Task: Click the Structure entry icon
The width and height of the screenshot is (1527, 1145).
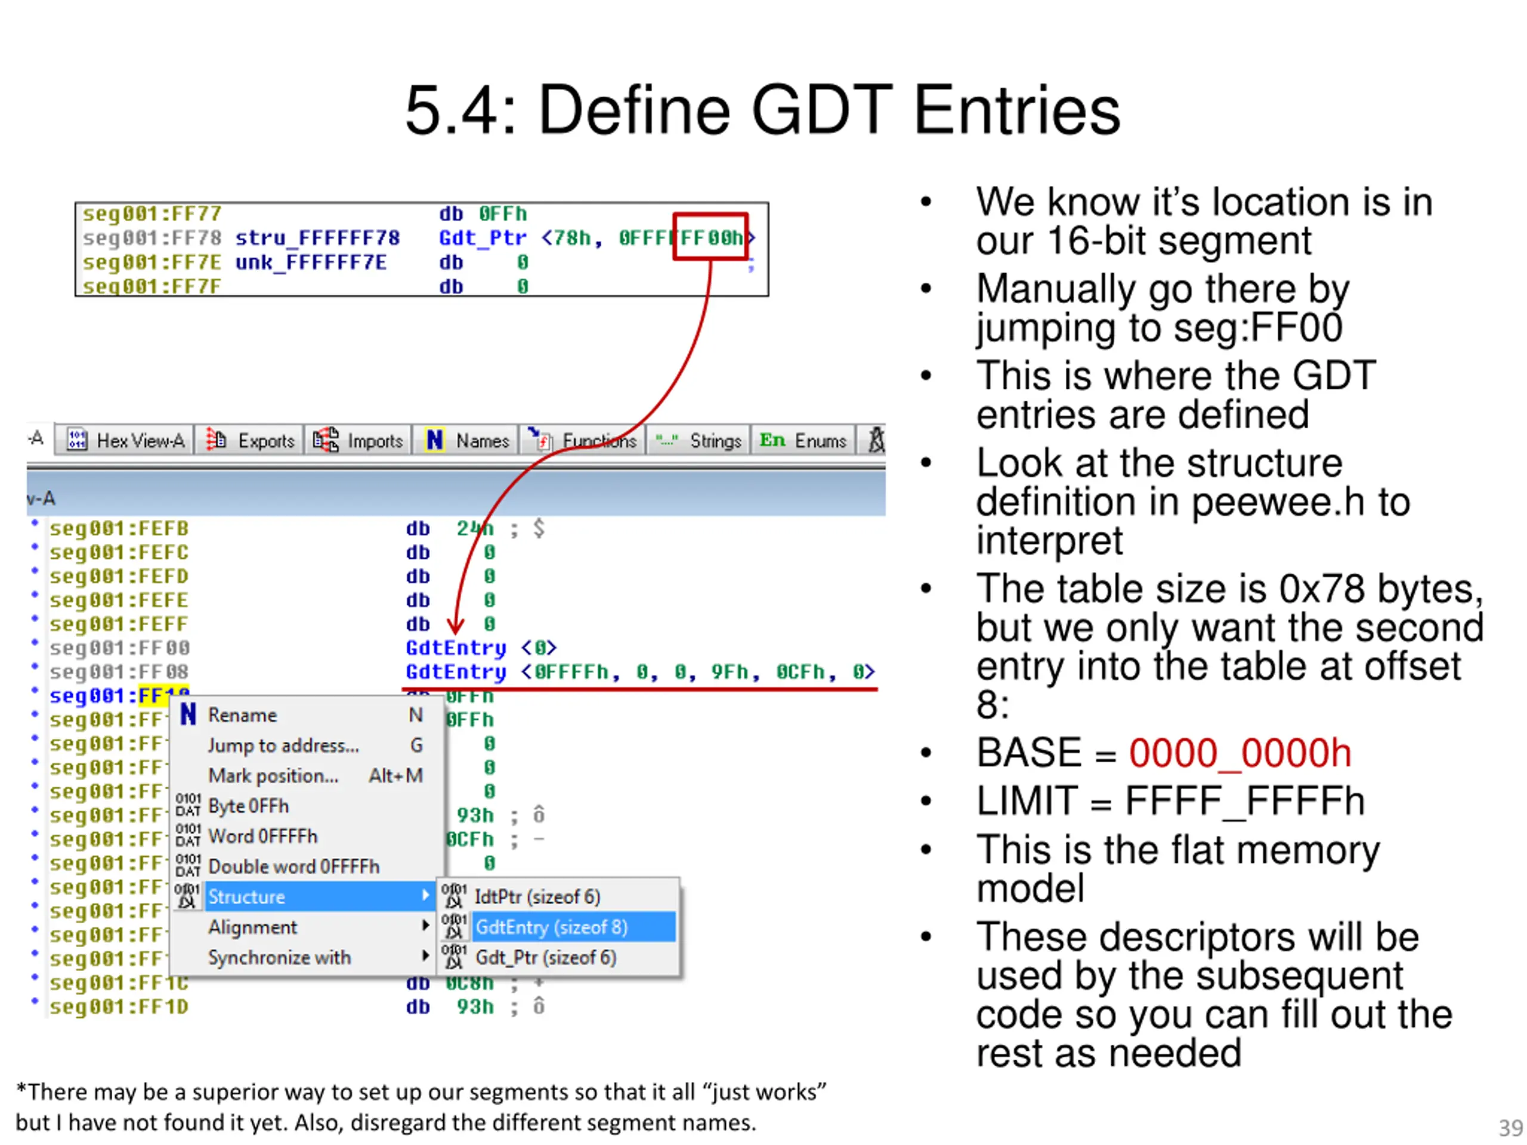Action: (x=186, y=896)
